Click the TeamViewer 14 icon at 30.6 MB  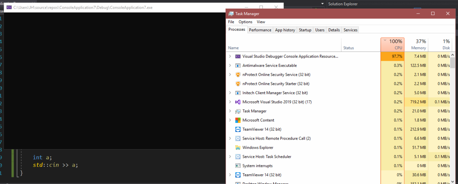(238, 175)
